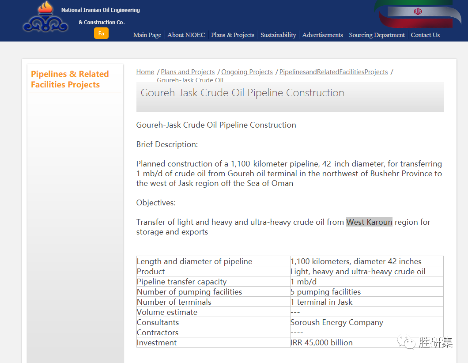The height and width of the screenshot is (363, 468).
Task: Click the '& Construction Co.' header text
Action: 102,23
